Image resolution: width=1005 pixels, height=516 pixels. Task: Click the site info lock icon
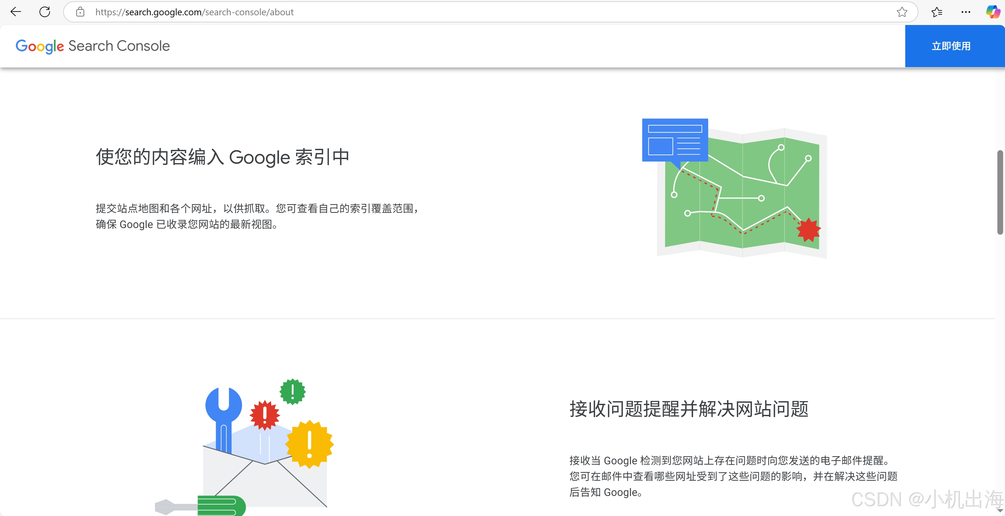80,12
